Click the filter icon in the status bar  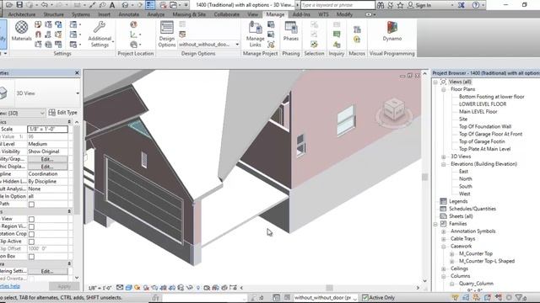coord(520,297)
